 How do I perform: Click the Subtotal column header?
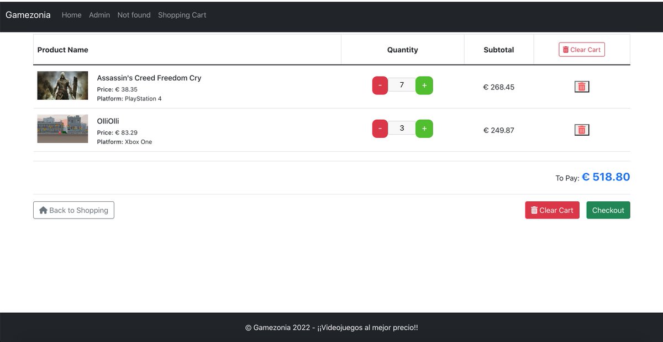tap(499, 50)
